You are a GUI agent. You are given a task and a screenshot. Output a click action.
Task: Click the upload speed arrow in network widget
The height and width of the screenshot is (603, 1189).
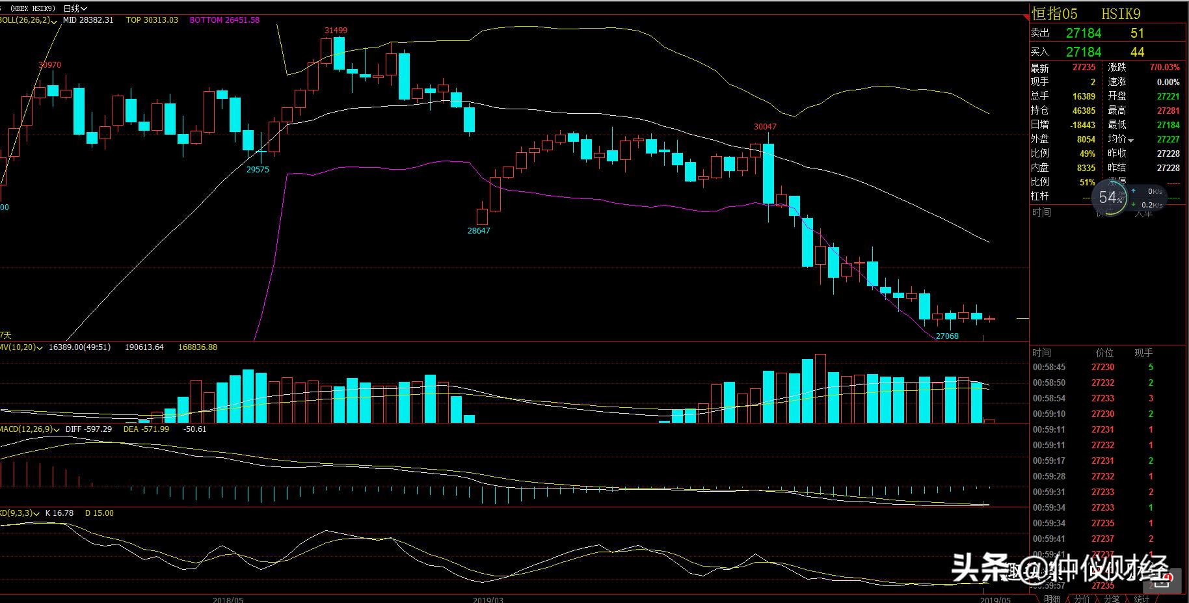tap(1134, 191)
